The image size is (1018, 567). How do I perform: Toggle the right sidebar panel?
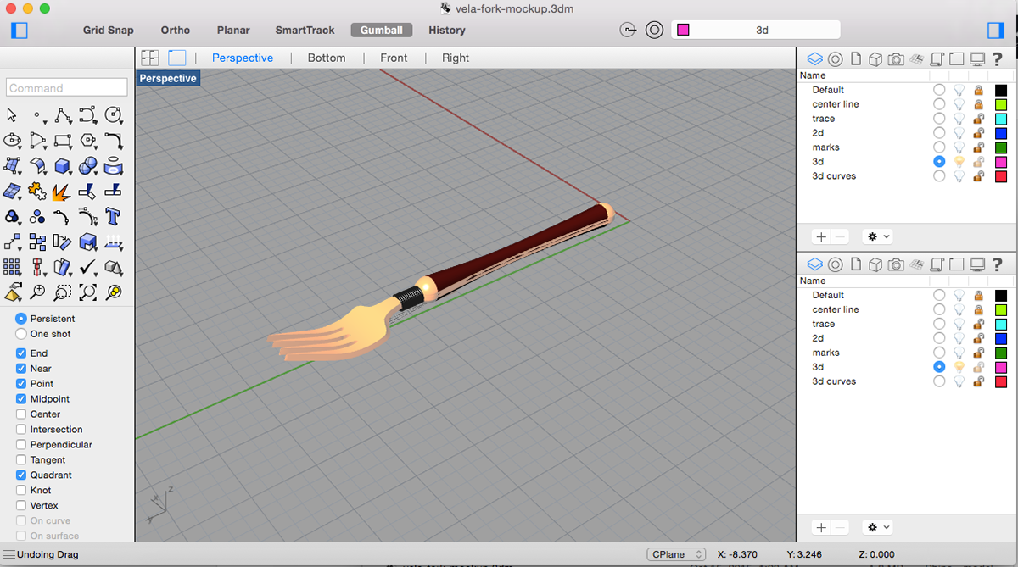click(996, 31)
